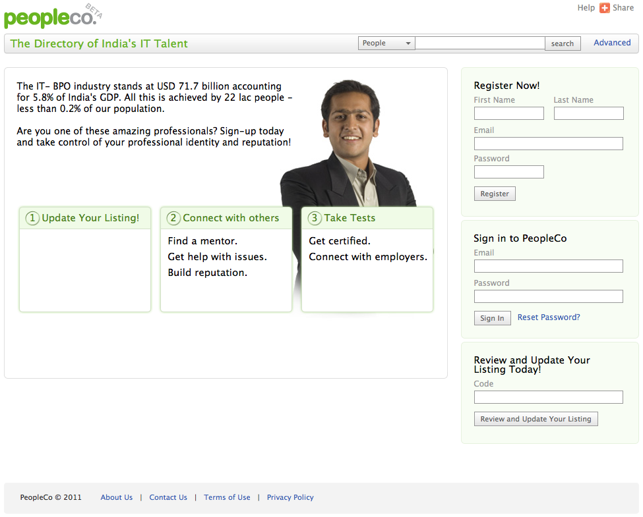This screenshot has height=517, width=643.
Task: Click the Get certified. text
Action: (340, 241)
